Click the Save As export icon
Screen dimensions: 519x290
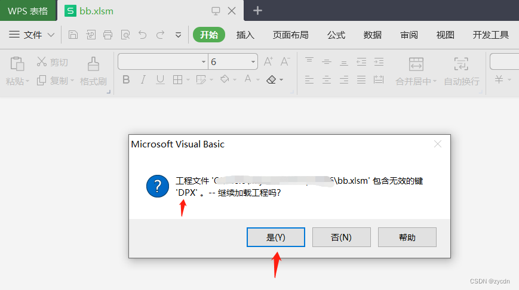[x=90, y=35]
